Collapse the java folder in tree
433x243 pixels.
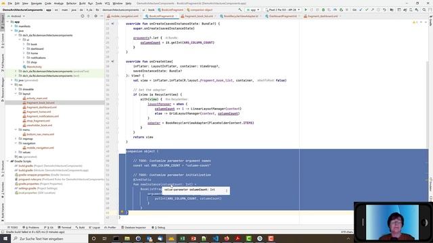click(12, 30)
